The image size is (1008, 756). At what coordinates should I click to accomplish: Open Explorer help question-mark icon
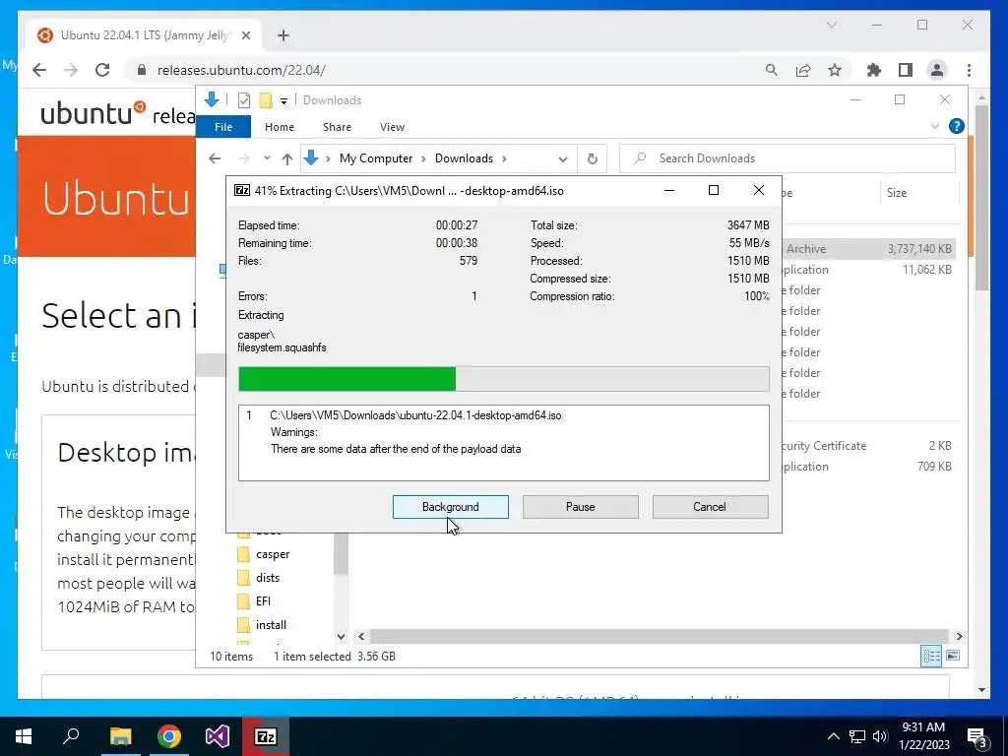pos(956,126)
